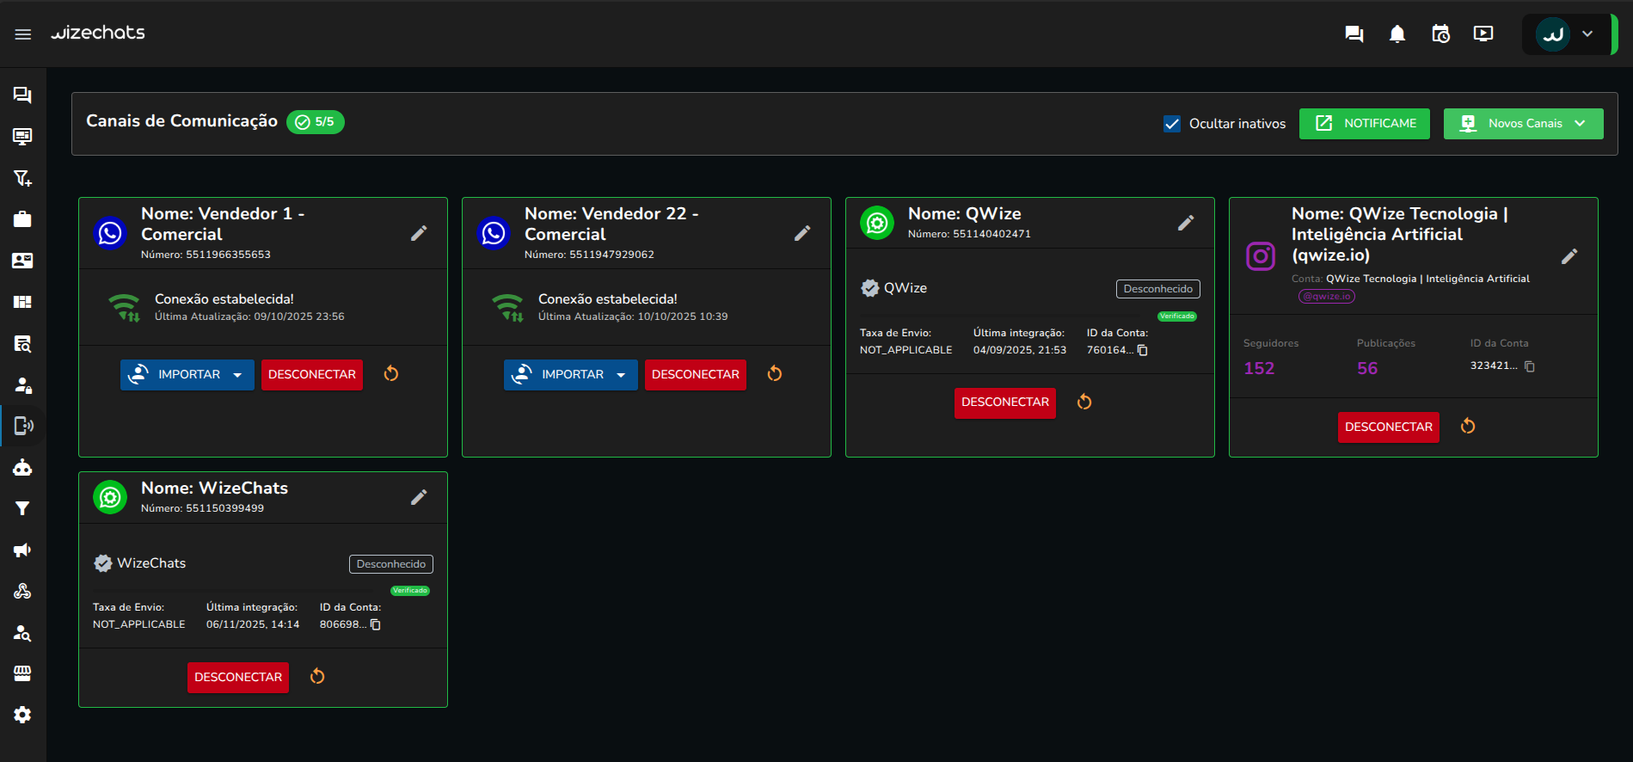
Task: Copy Instagram account ID 323421
Action: point(1530,366)
